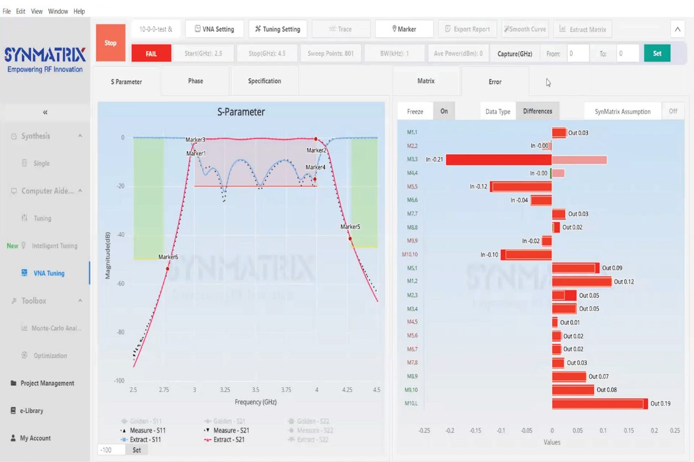The image size is (694, 462).
Task: Click the Start(GHz): 2.5 field
Action: (203, 54)
